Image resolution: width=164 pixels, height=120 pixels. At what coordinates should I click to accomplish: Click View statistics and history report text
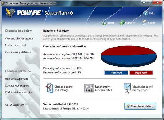point(142,88)
